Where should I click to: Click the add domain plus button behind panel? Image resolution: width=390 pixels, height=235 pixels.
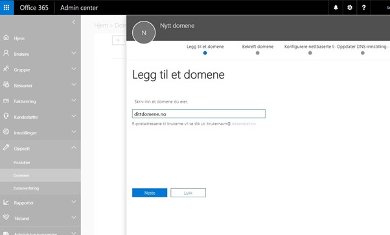(119, 40)
